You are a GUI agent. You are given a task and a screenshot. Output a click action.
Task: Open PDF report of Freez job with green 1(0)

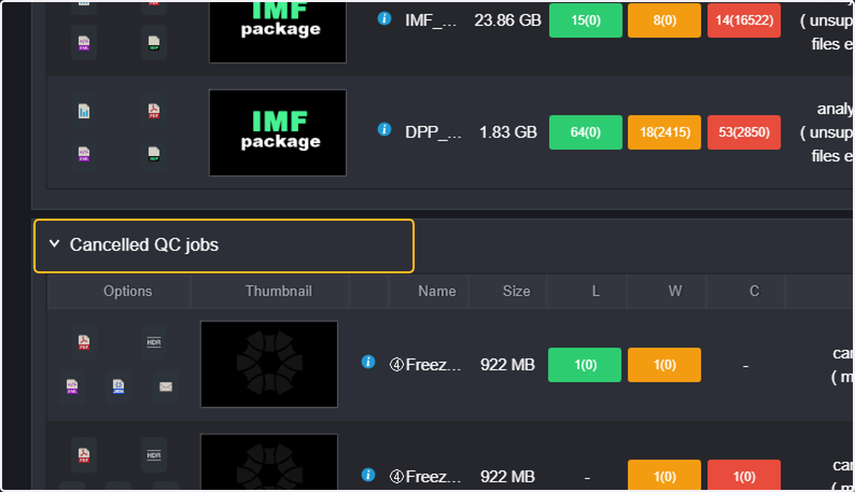click(x=84, y=342)
